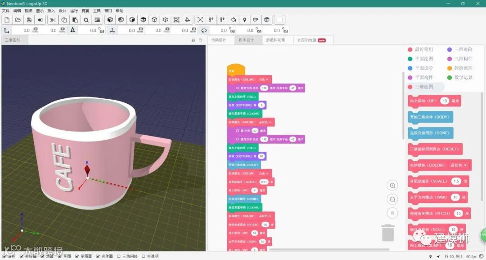Expand the 三维进阶 block category

(463, 49)
